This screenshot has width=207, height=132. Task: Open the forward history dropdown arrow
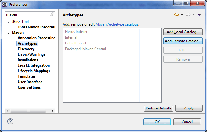coord(194,15)
